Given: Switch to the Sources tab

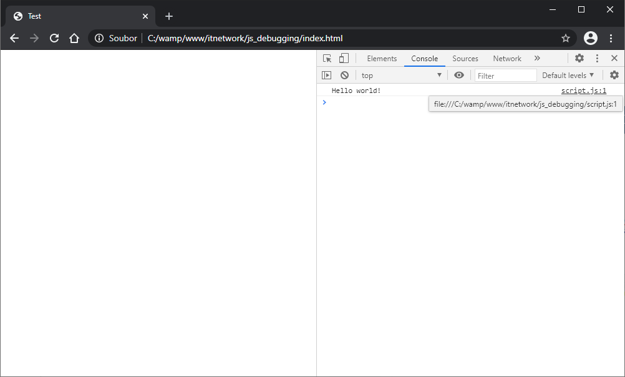Looking at the screenshot, I should pyautogui.click(x=465, y=59).
